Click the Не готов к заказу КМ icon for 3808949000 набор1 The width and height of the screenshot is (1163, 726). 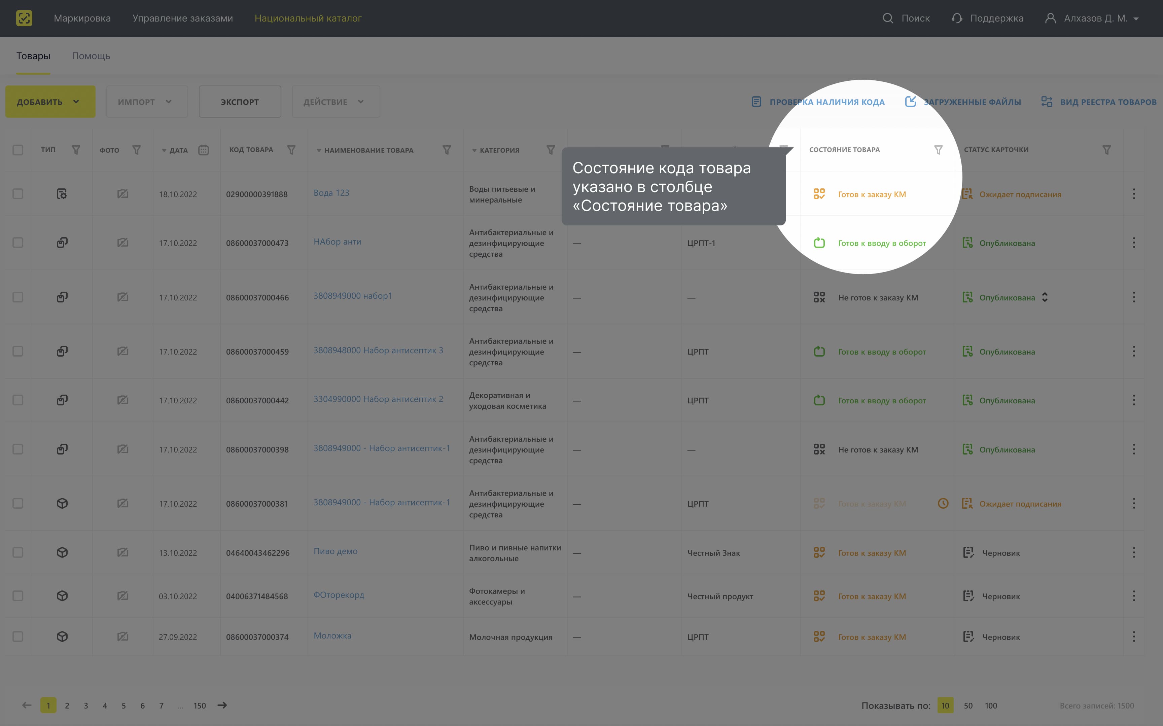819,297
